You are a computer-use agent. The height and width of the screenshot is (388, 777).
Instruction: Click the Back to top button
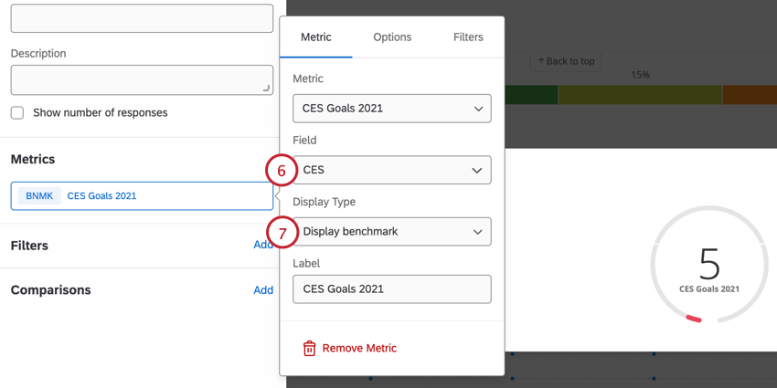click(x=566, y=61)
